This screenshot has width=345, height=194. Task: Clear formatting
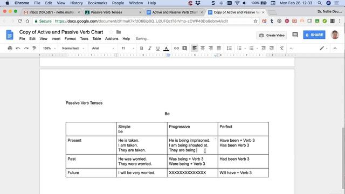281,48
